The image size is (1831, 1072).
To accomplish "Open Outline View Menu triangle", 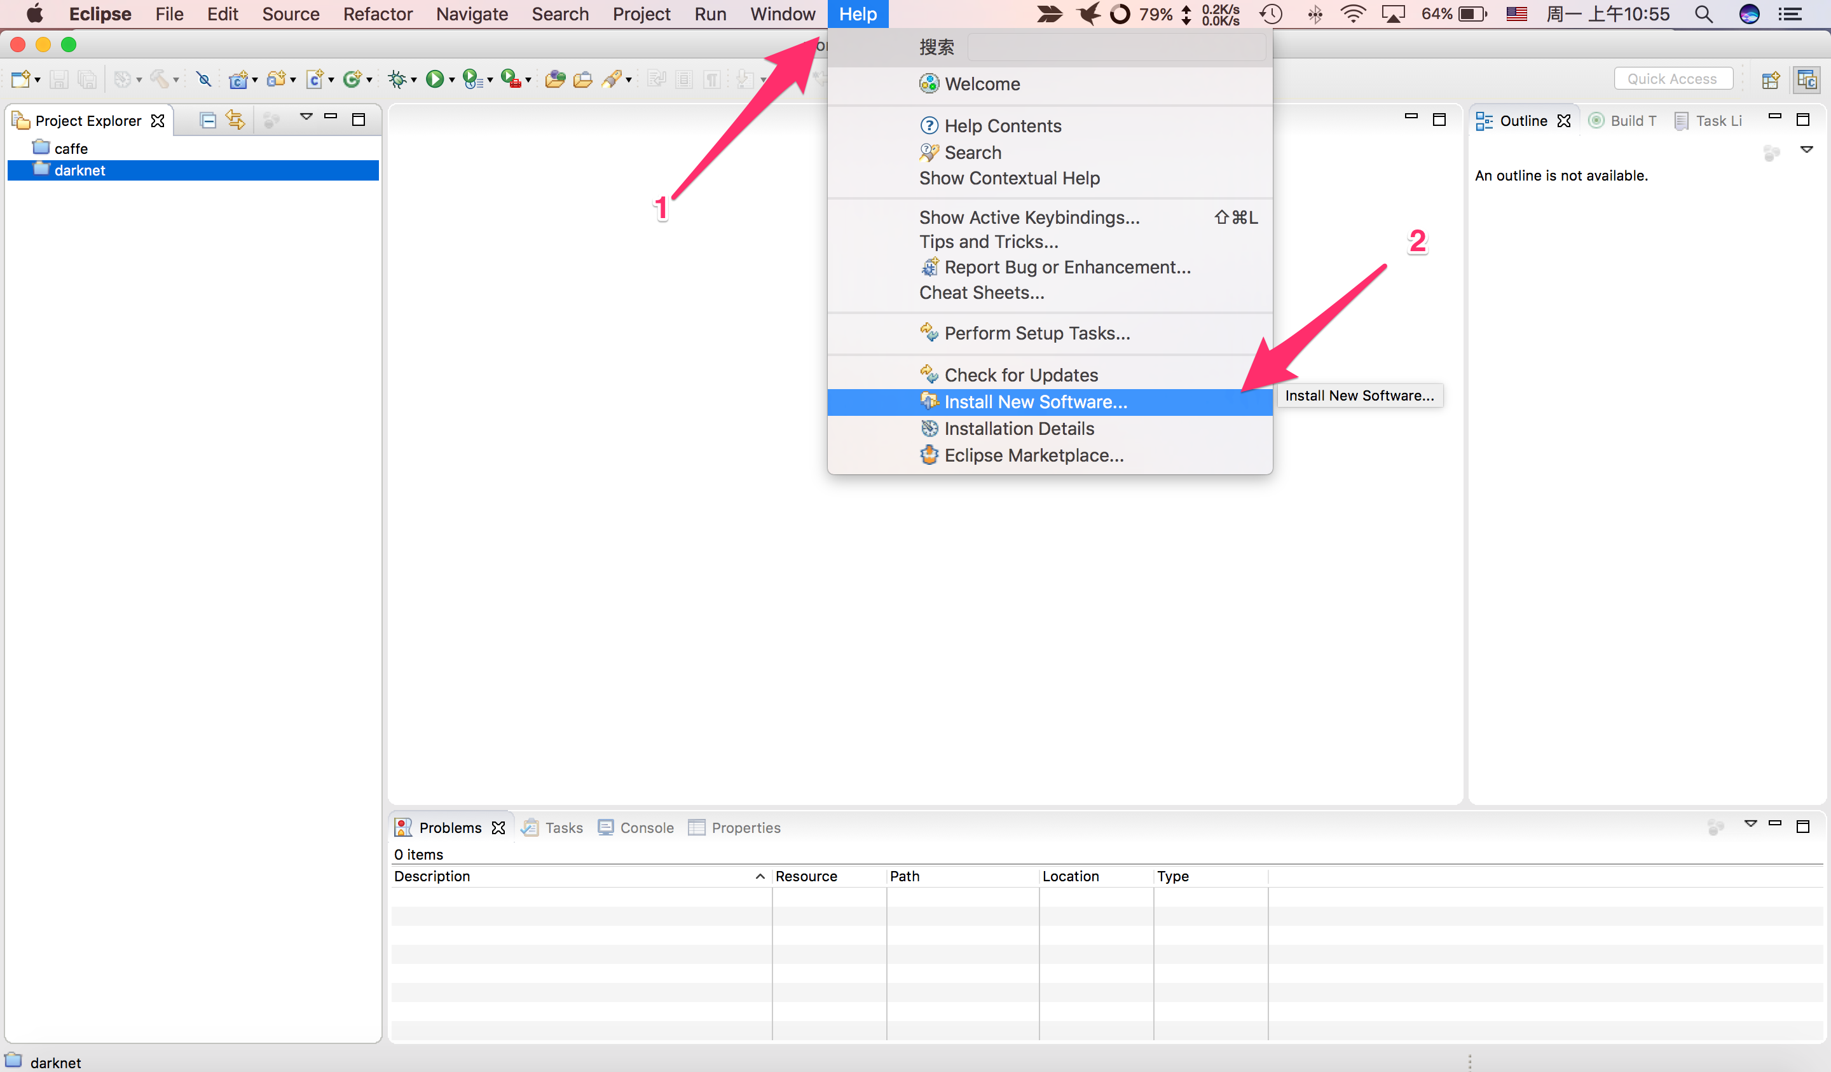I will pos(1806,149).
